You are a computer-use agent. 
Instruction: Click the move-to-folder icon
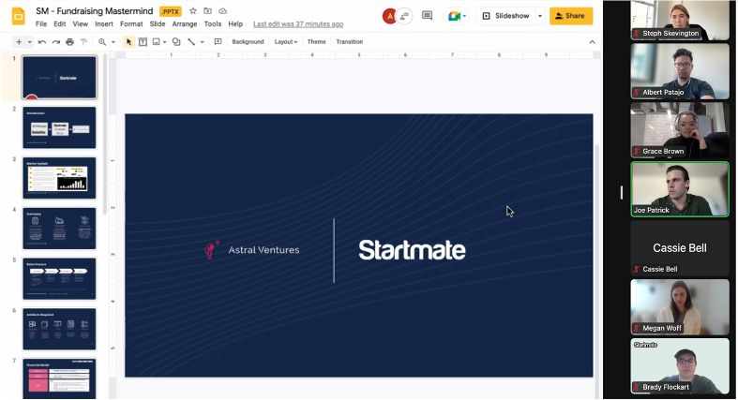coord(207,11)
